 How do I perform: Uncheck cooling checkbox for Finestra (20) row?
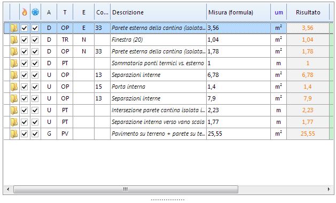(35, 40)
